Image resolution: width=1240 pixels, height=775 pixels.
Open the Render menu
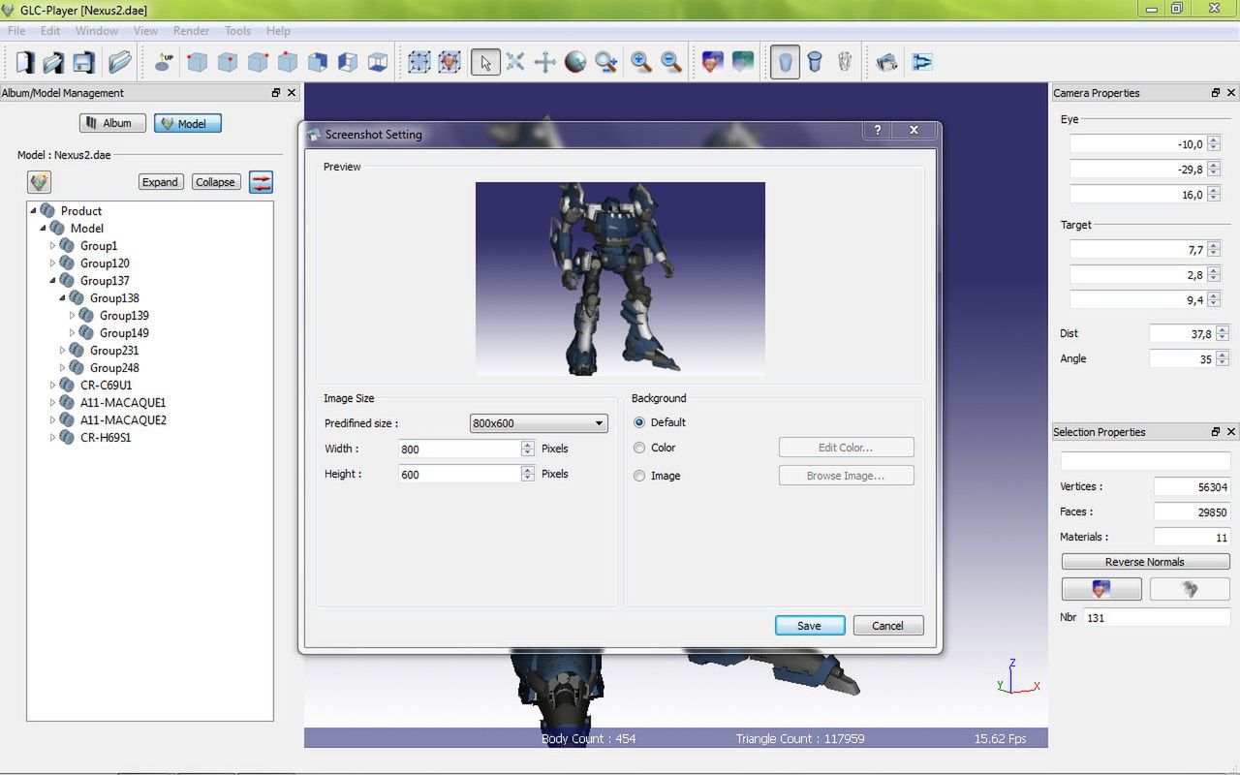191,31
